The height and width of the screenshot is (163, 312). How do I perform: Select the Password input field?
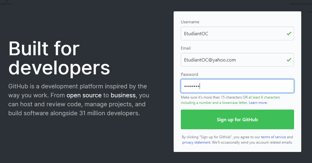pos(237,86)
